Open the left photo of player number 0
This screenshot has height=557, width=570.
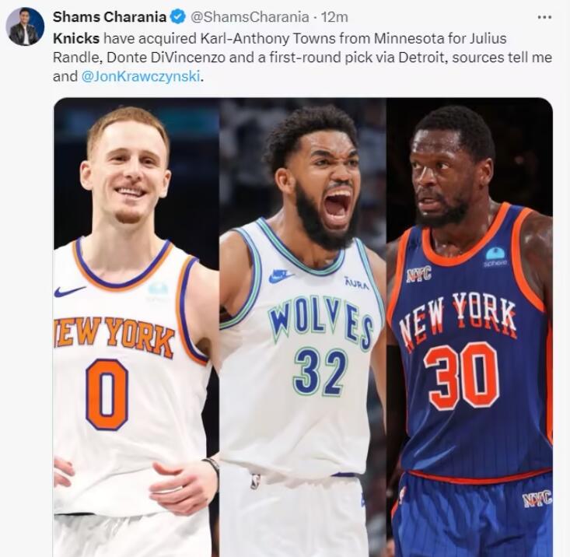(x=136, y=328)
